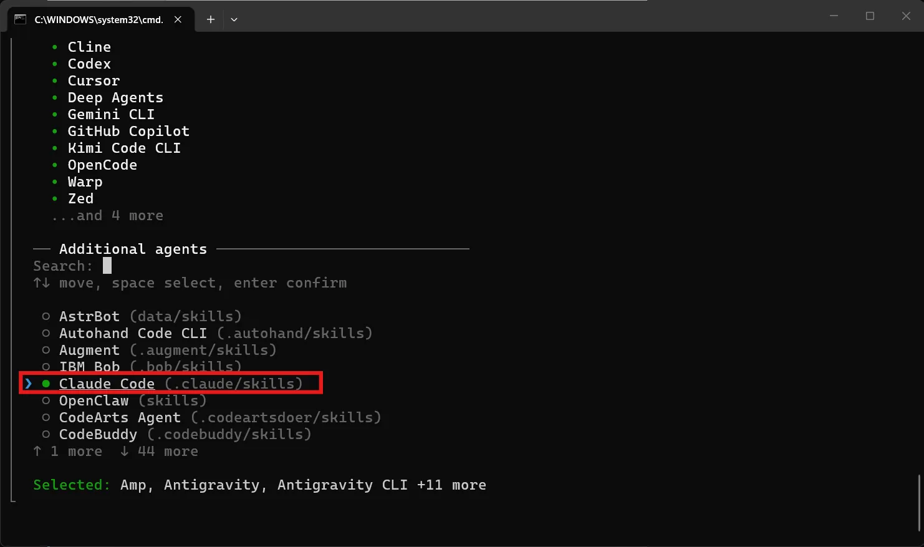Click 'Codex' in the agent list

tap(89, 64)
